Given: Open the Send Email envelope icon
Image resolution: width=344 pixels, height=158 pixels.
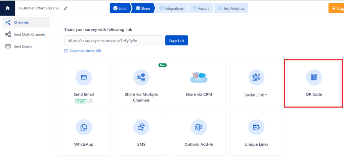Looking at the screenshot, I should 84,77.
